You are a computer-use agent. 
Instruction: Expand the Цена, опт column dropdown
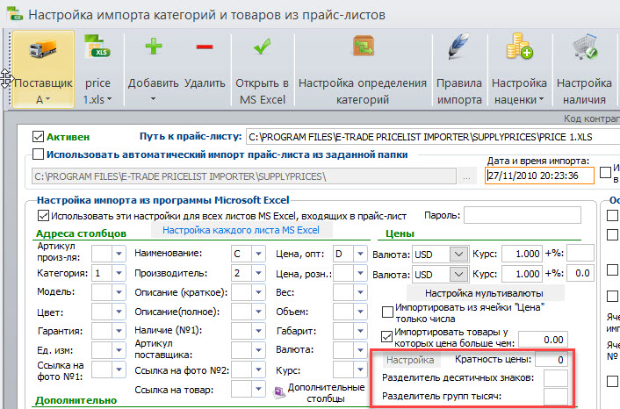click(360, 254)
